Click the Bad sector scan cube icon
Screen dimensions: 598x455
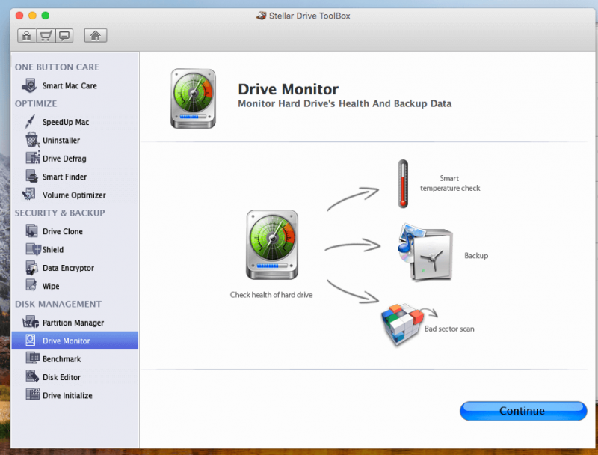coord(403,325)
